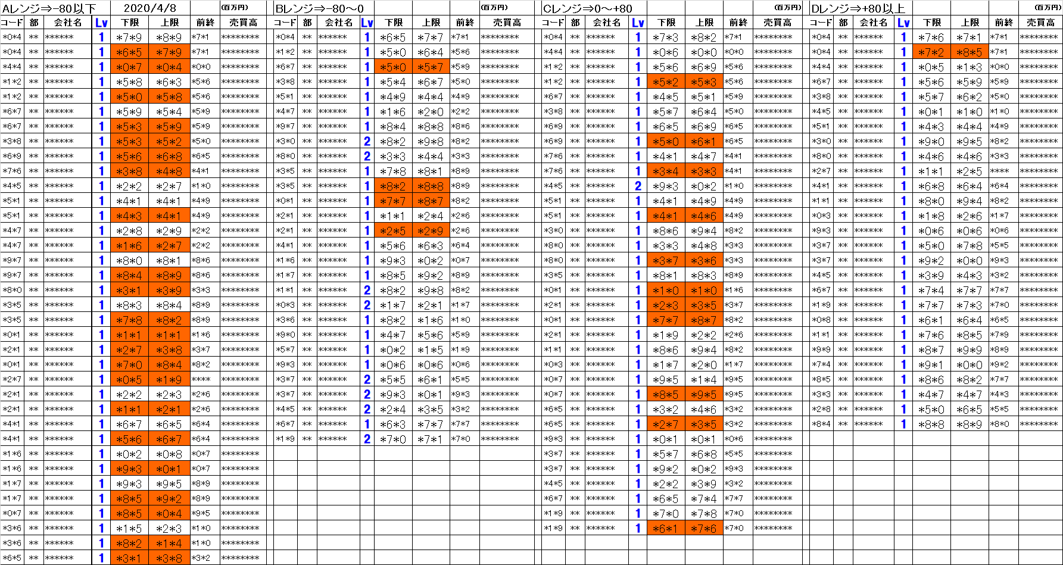
Task: Click the 下限 header in the Aレンジ table
Action: pyautogui.click(x=130, y=23)
